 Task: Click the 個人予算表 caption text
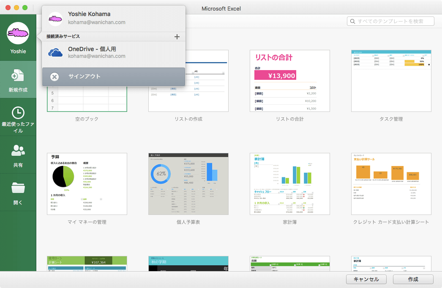point(188,222)
